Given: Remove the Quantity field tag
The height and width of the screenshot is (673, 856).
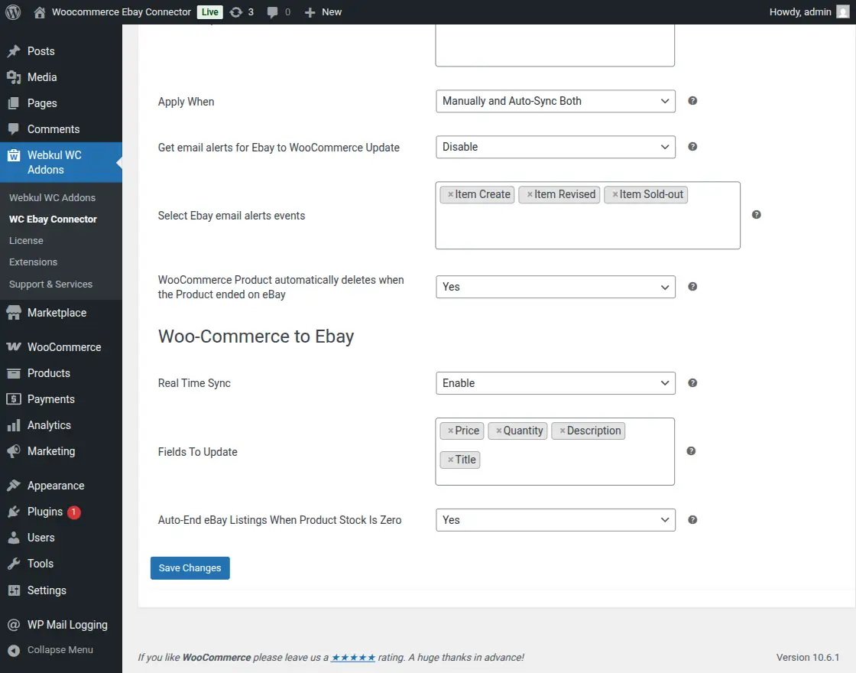Looking at the screenshot, I should click(x=498, y=431).
